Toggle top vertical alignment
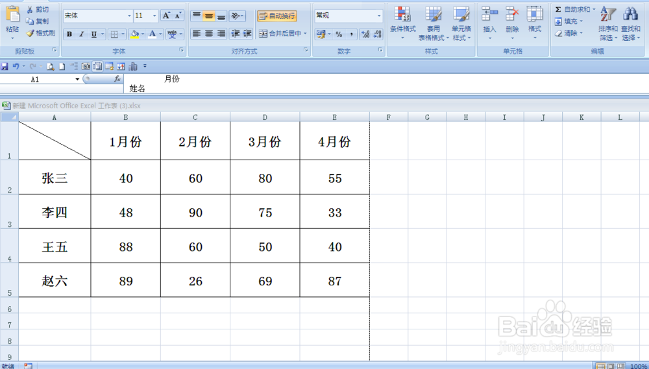 [197, 16]
